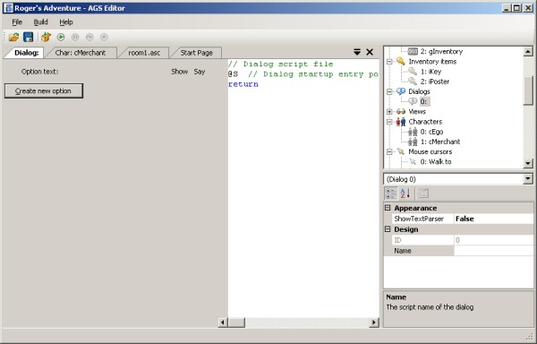Open the (Dialog 0) object dropdown

point(528,179)
